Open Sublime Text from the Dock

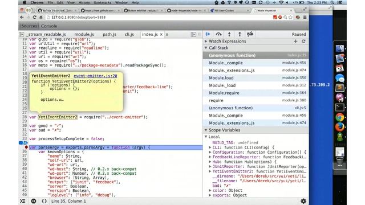(340, 88)
